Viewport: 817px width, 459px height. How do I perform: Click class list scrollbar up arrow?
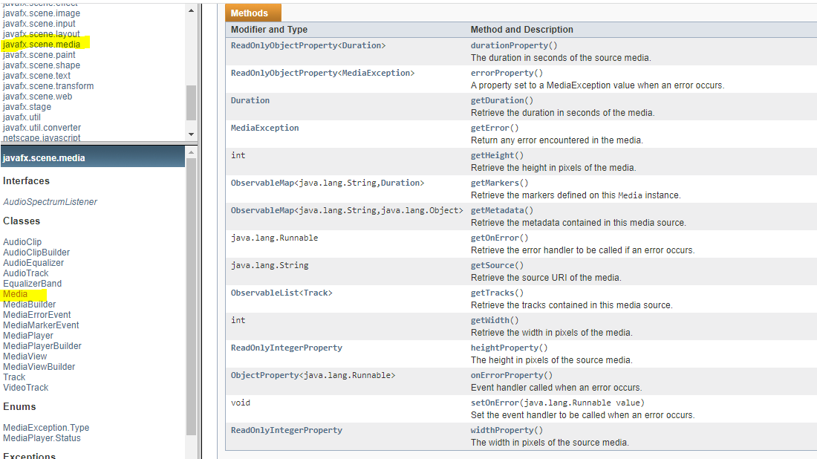pyautogui.click(x=191, y=153)
